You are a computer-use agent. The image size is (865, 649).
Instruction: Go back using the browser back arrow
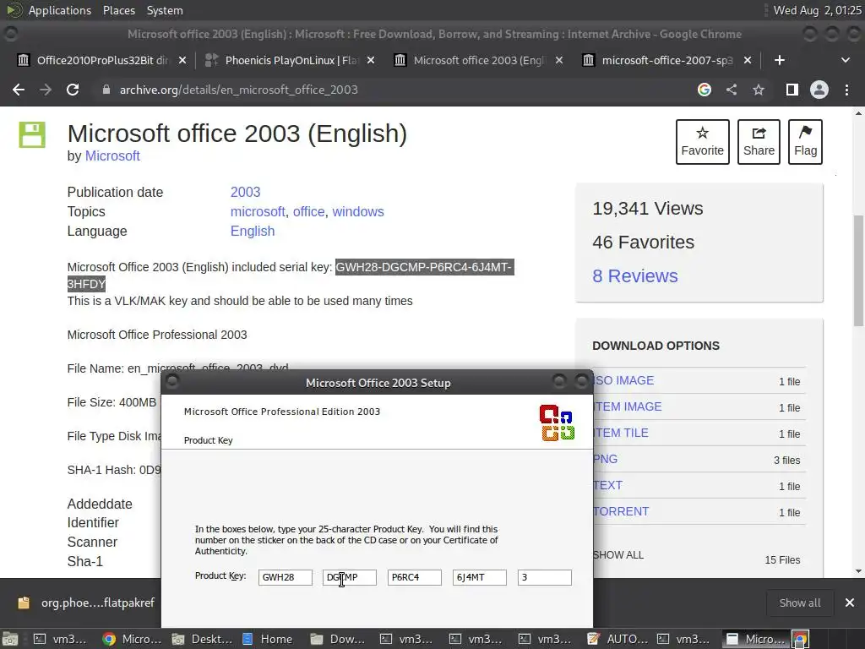click(x=19, y=90)
